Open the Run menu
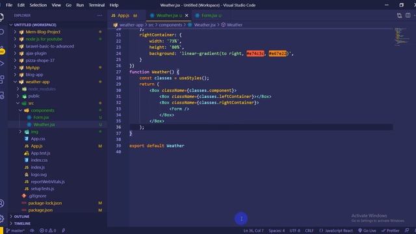Screen dimensions: 416x234 (80, 5)
